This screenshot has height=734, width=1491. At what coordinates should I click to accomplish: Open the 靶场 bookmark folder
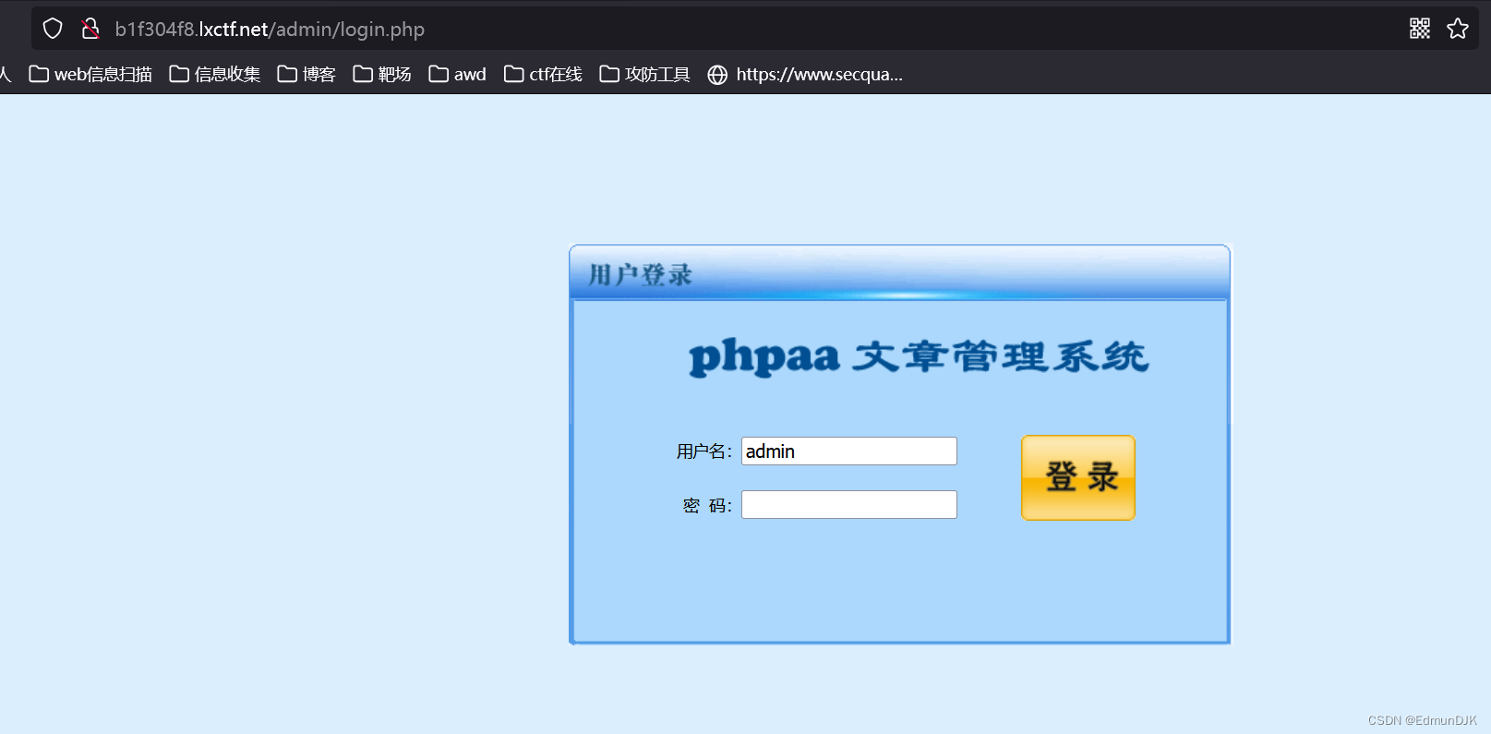tap(382, 74)
